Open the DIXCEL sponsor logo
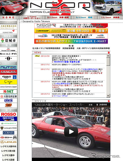The image size is (123, 161). pyautogui.click(x=9, y=72)
